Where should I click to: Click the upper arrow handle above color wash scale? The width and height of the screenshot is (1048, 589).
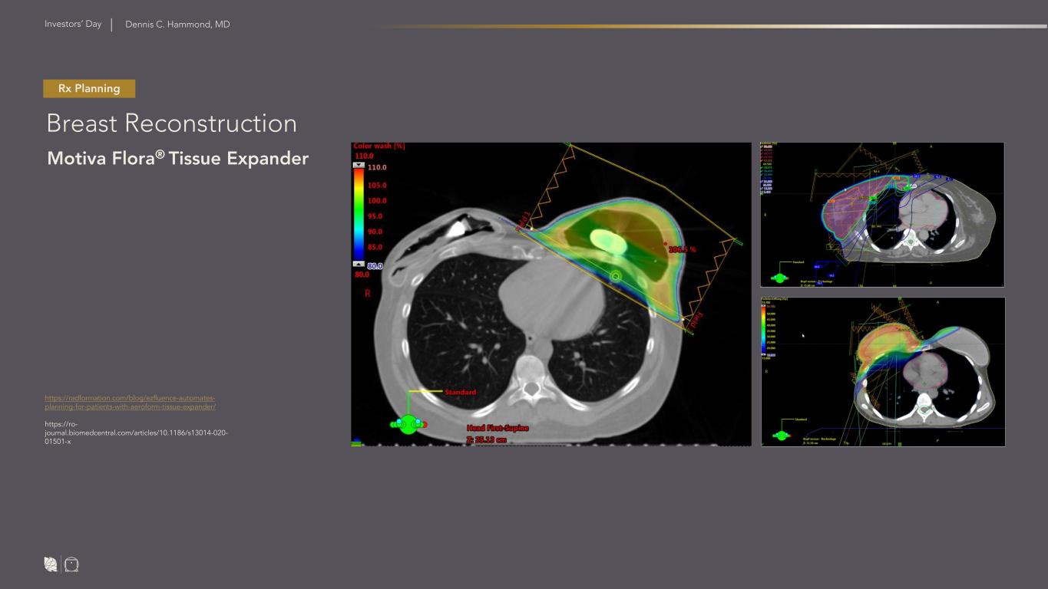pos(359,165)
